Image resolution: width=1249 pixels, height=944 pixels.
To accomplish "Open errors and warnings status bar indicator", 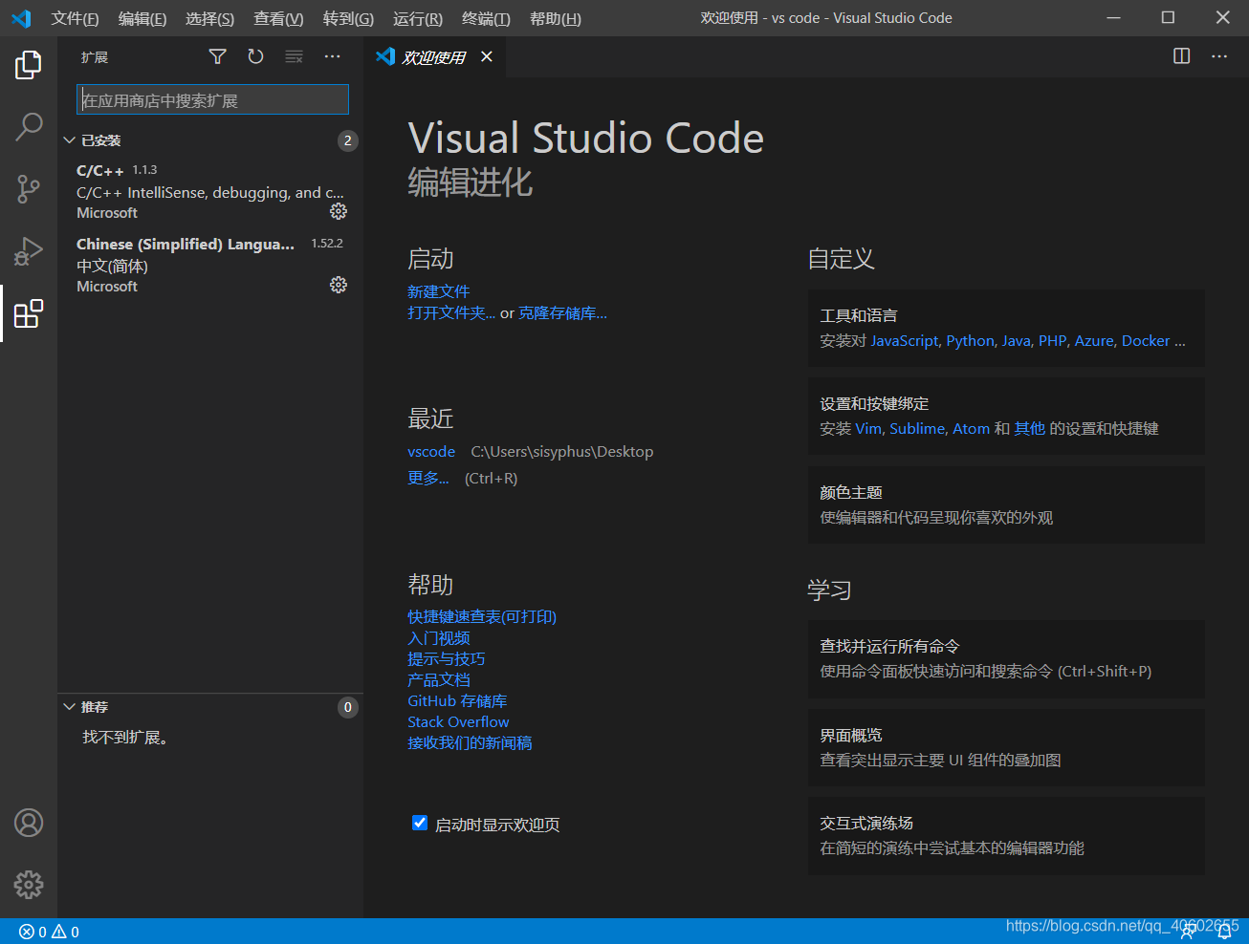I will pos(49,932).
